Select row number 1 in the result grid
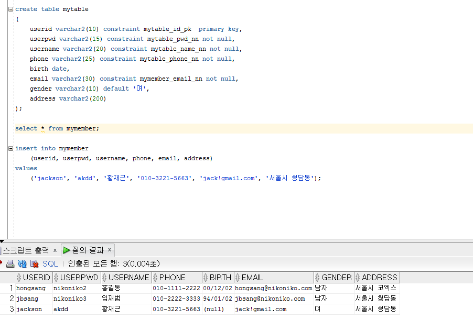Screen dimensions: 473x331 [8, 288]
